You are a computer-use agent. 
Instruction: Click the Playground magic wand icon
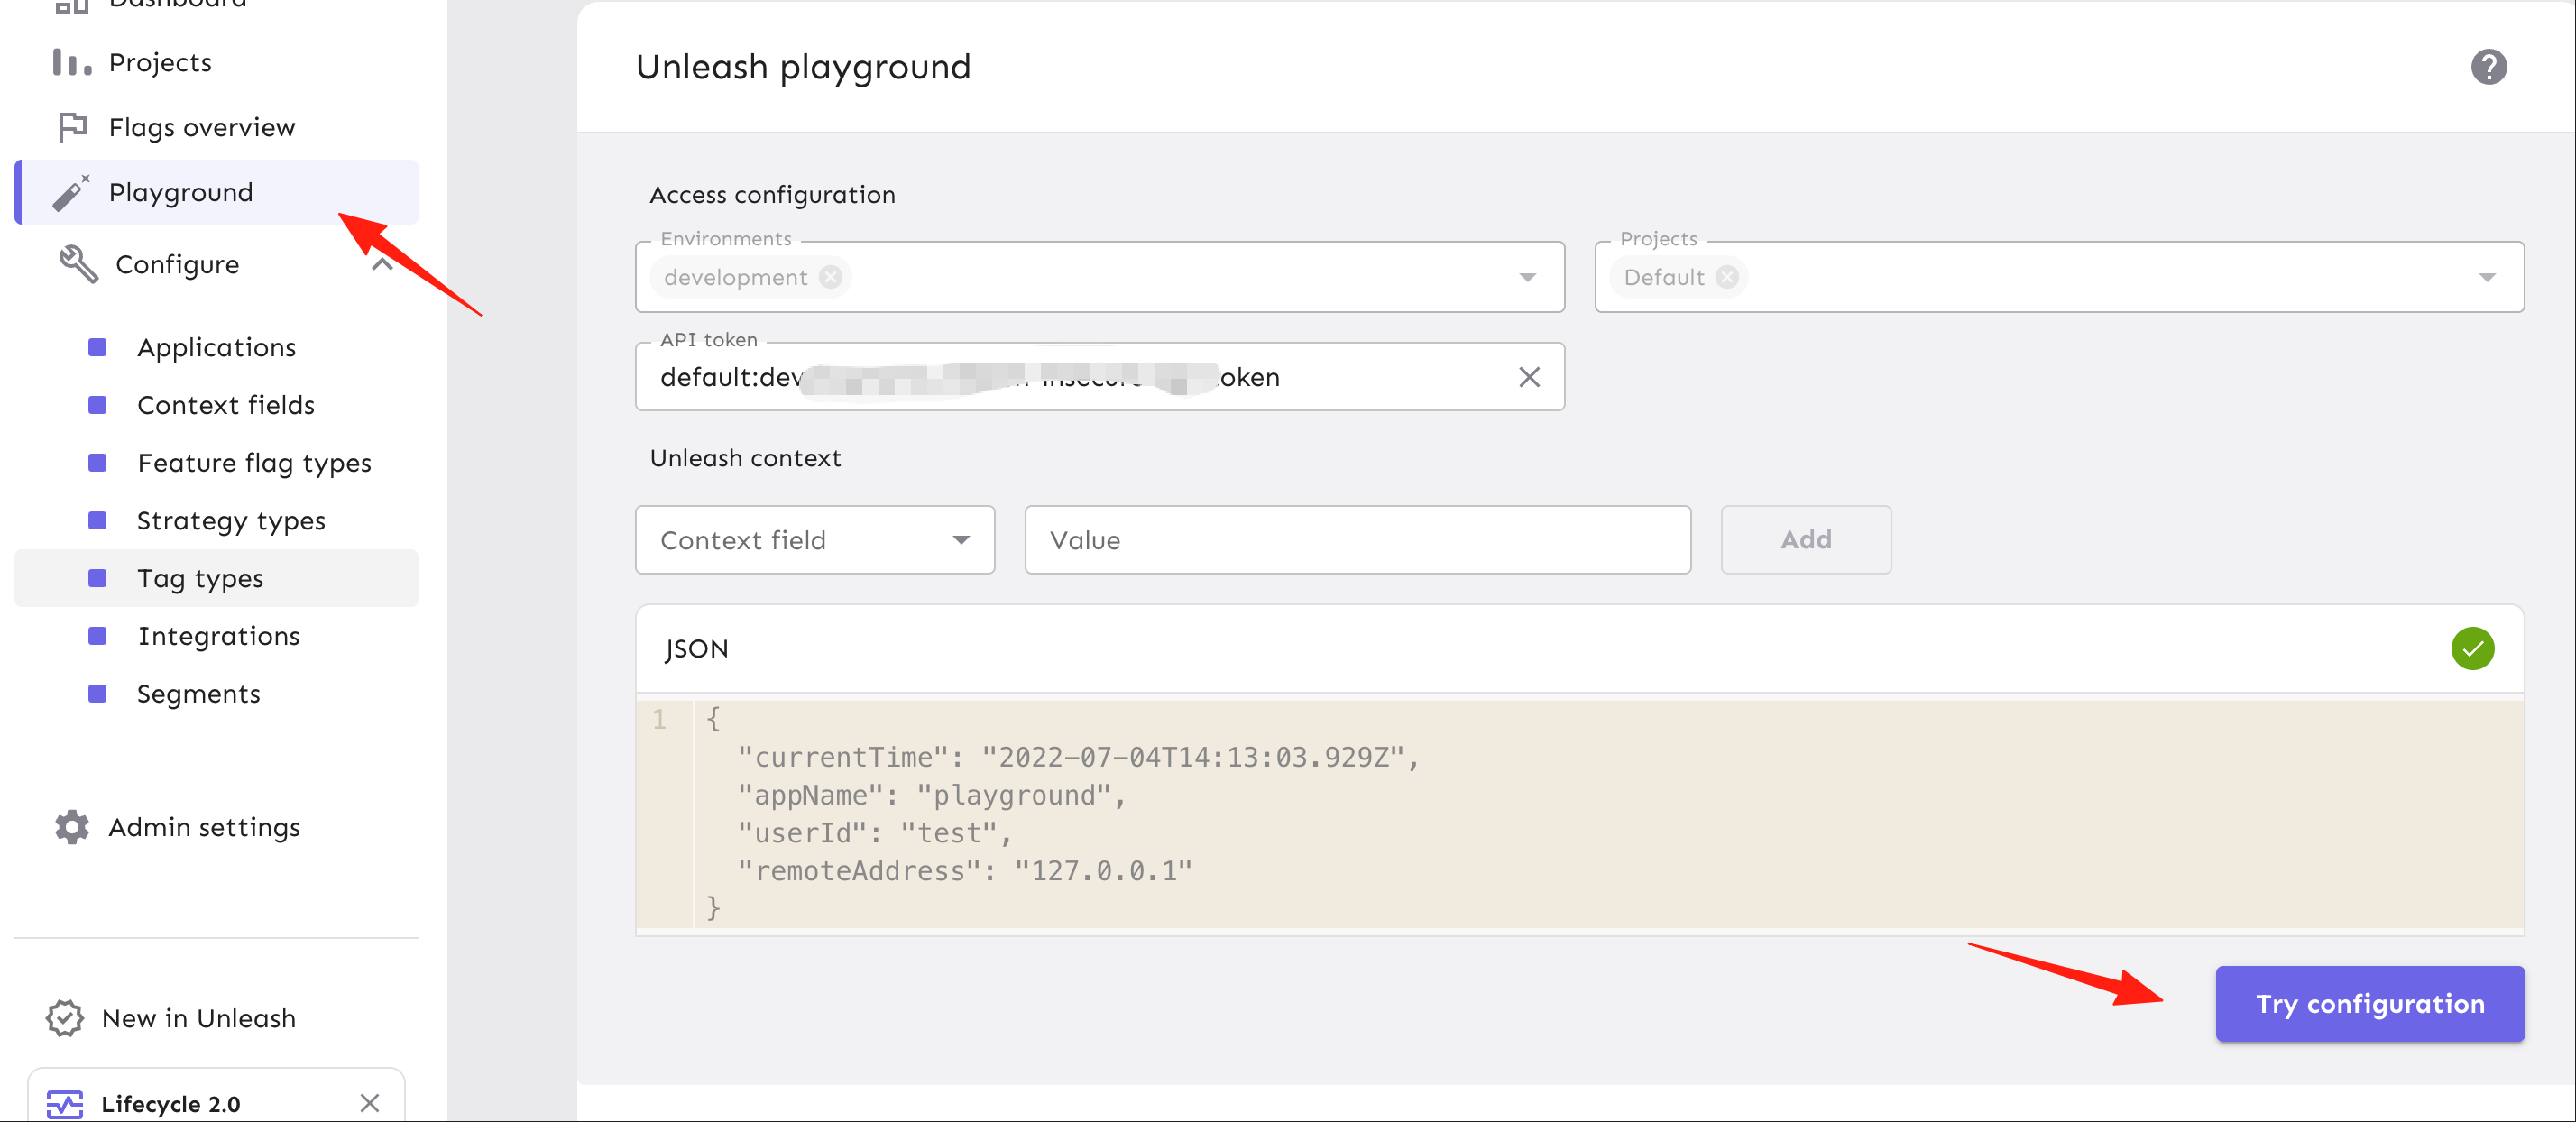pyautogui.click(x=71, y=192)
